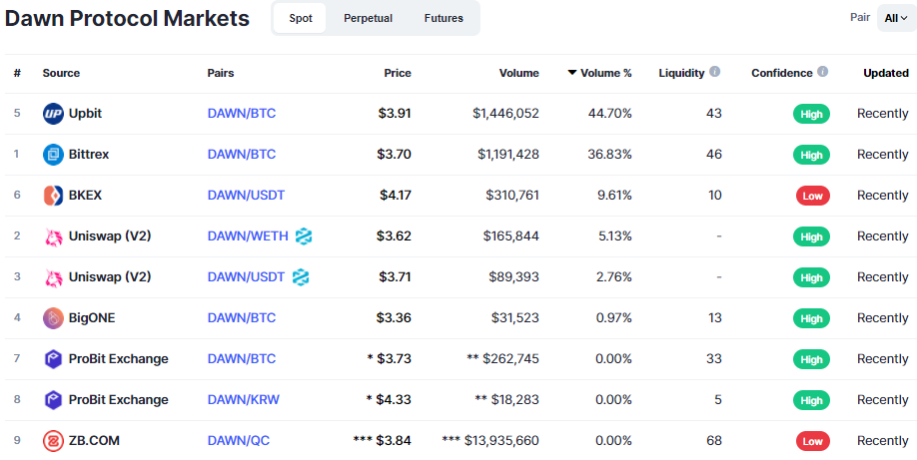The width and height of the screenshot is (917, 460).
Task: Open ProBit Exchange link in DAWN/KRW row
Action: pos(119,400)
